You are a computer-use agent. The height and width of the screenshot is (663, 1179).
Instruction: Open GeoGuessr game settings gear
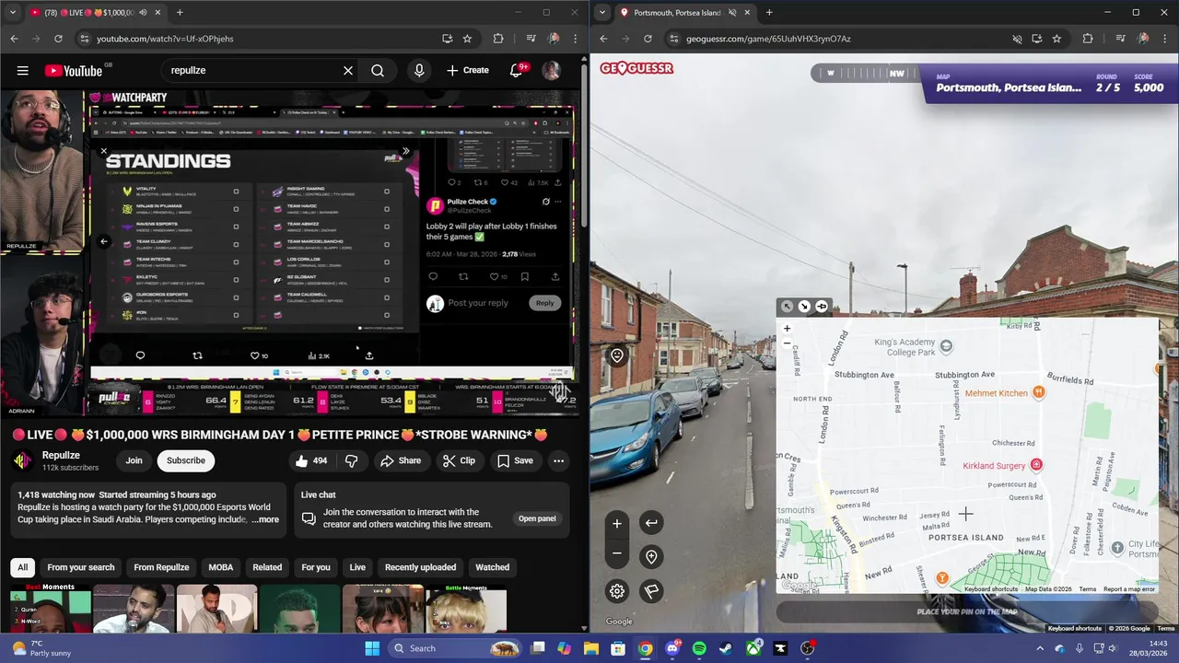point(617,591)
